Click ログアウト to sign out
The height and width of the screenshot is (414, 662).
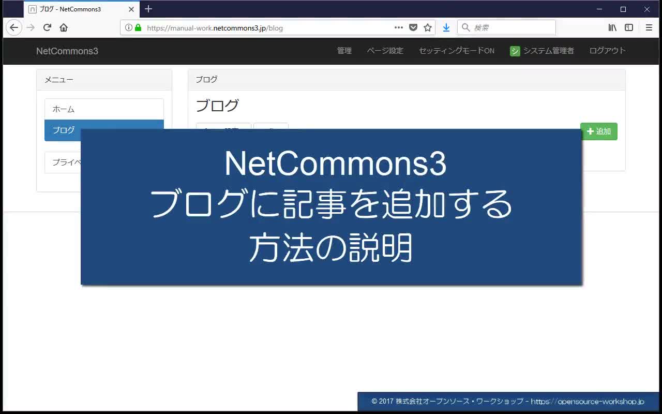[608, 51]
